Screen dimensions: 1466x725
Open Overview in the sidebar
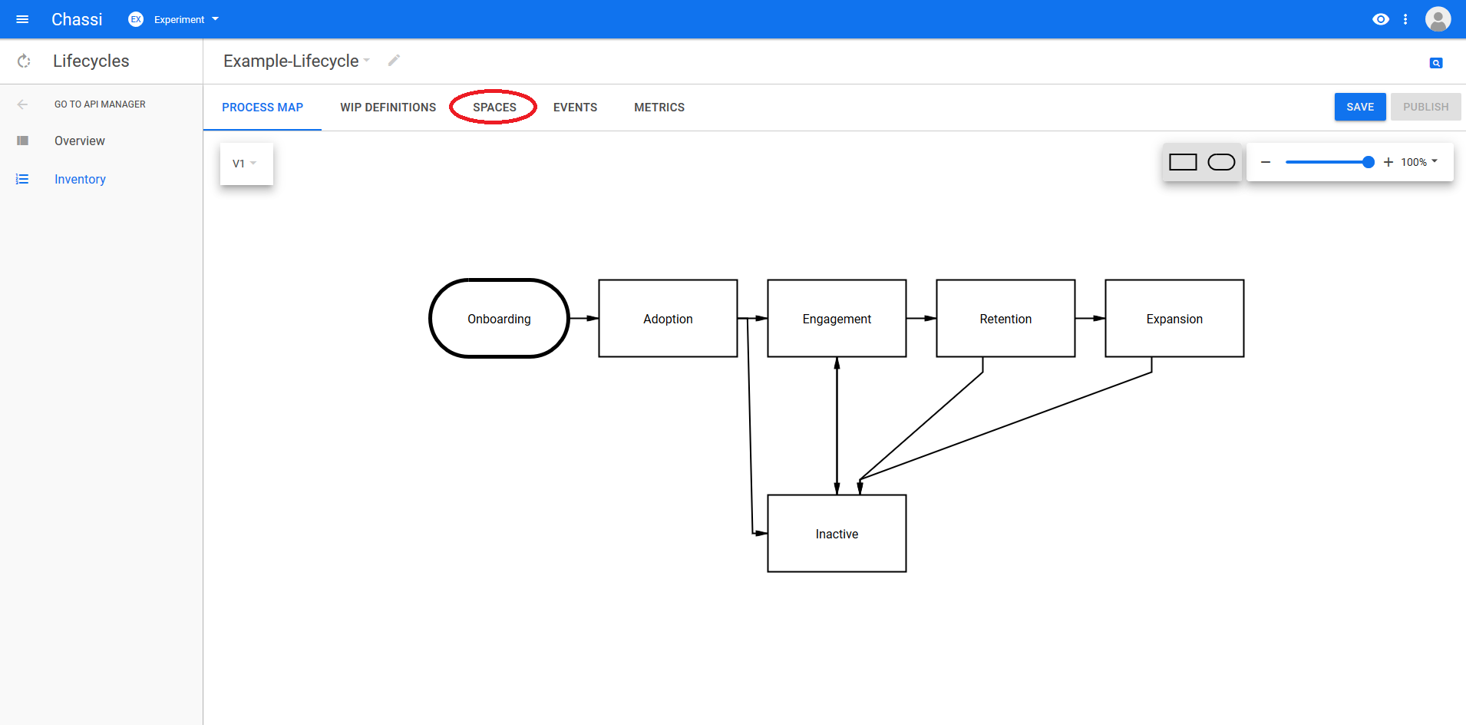[80, 141]
